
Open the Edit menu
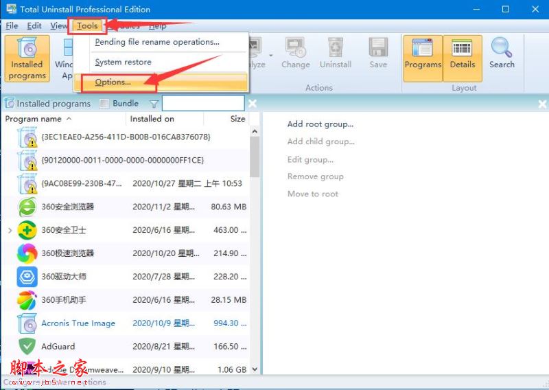(34, 26)
